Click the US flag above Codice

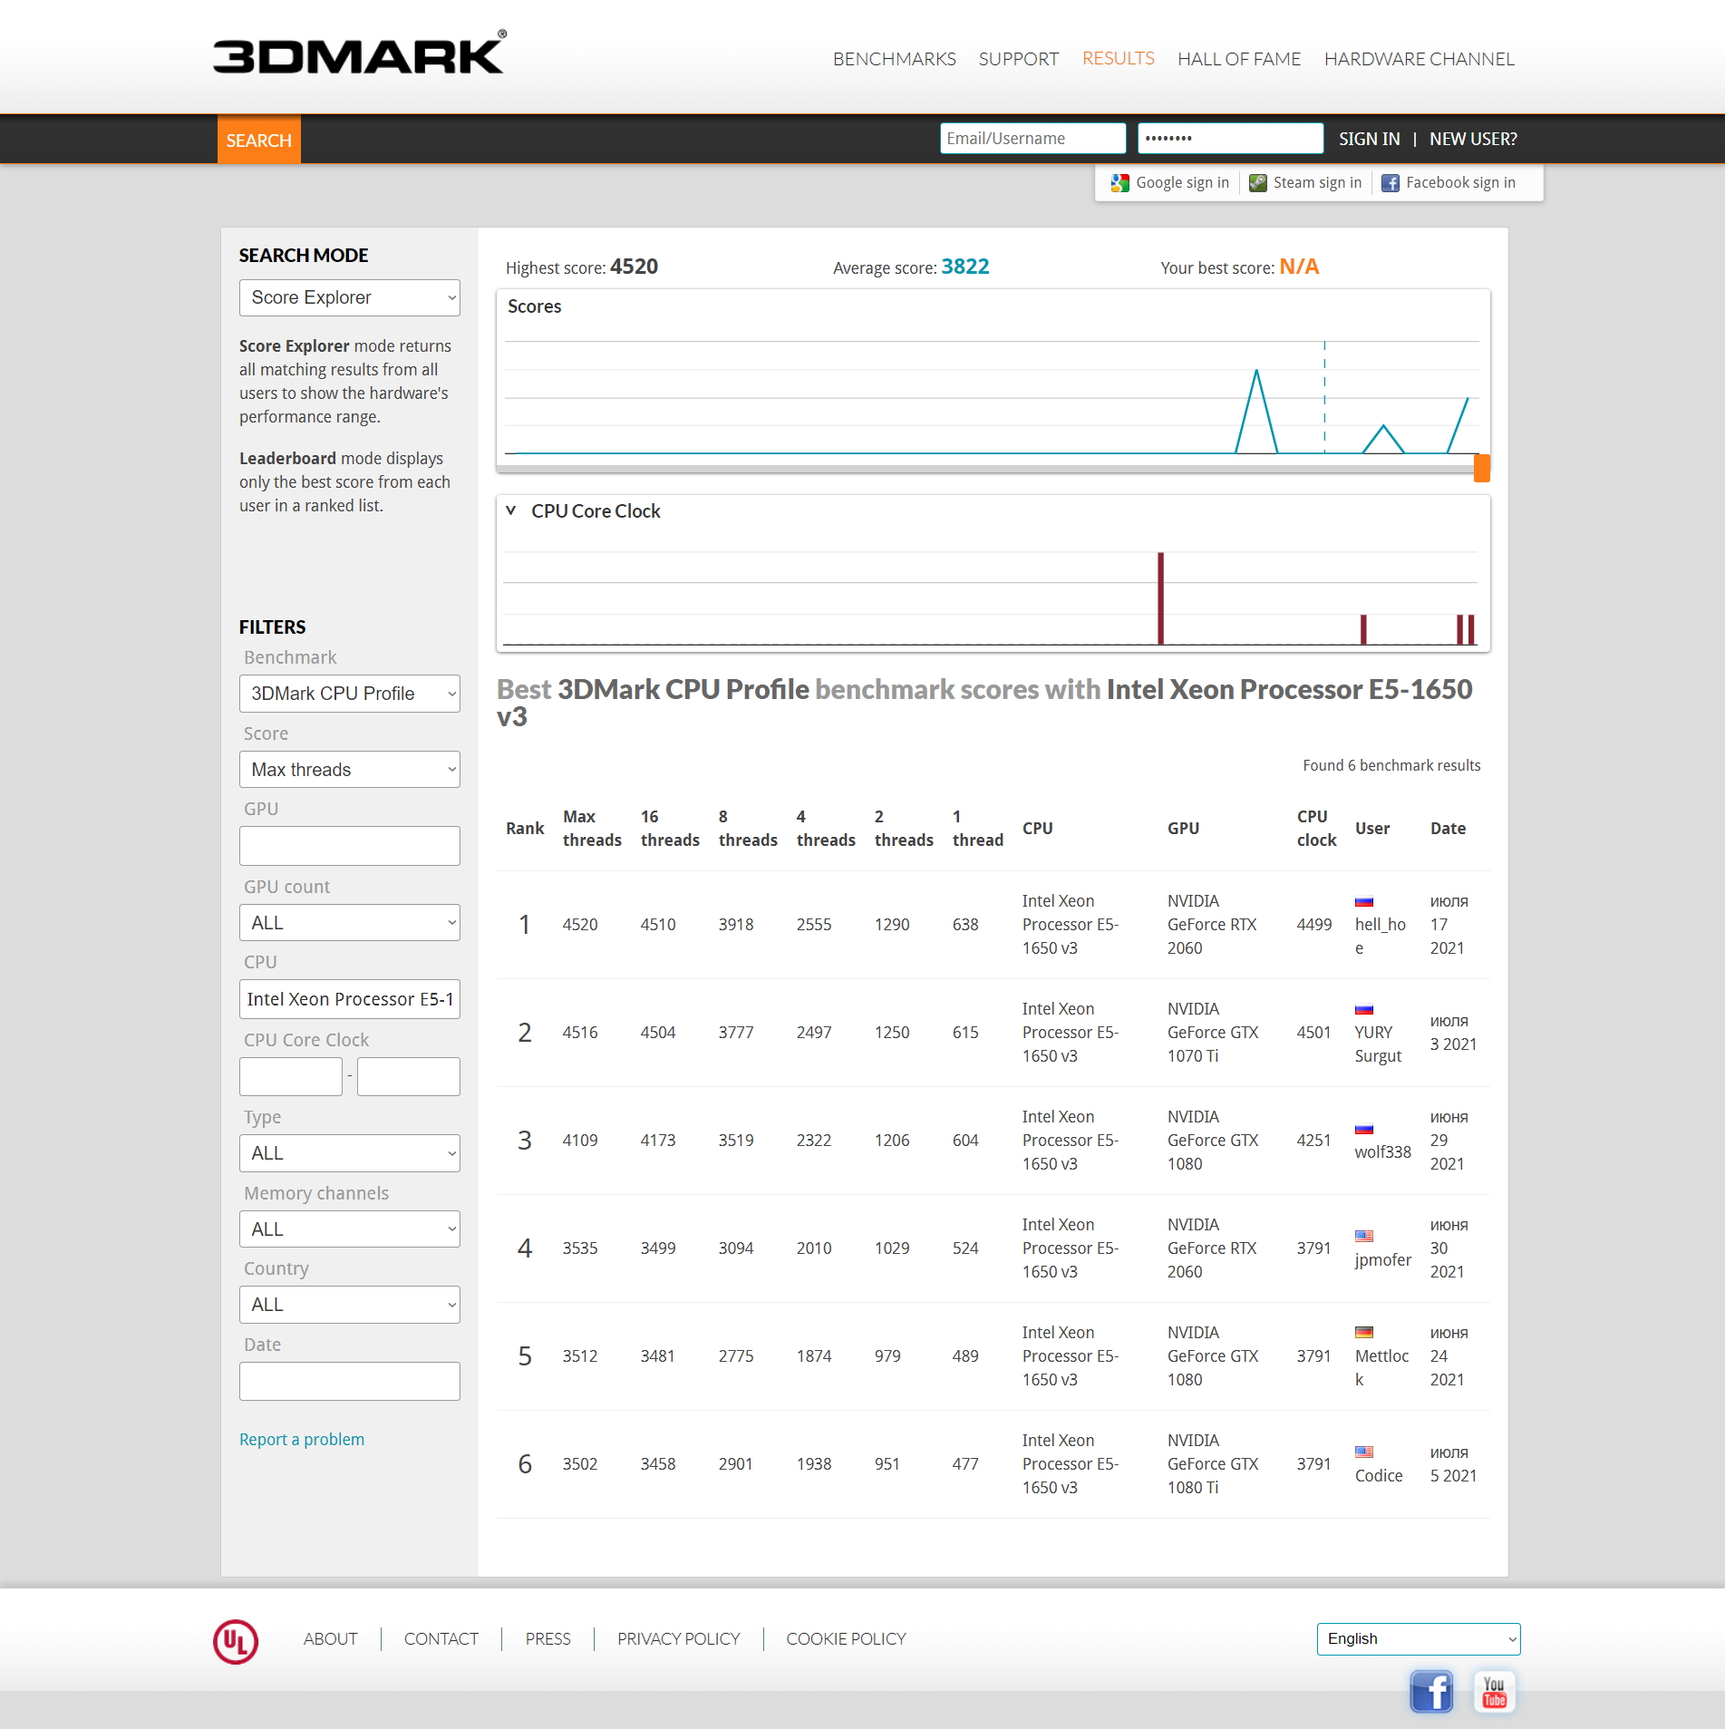[x=1364, y=1452]
